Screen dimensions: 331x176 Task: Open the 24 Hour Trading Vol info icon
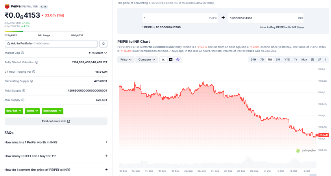33,71
